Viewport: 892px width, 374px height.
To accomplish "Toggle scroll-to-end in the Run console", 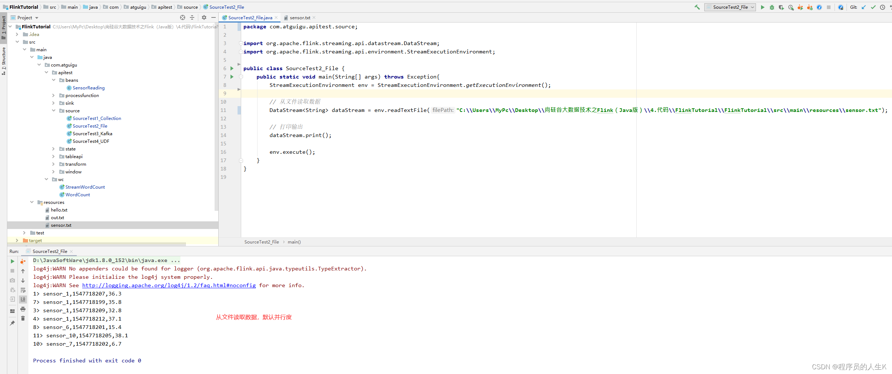I will pos(23,299).
